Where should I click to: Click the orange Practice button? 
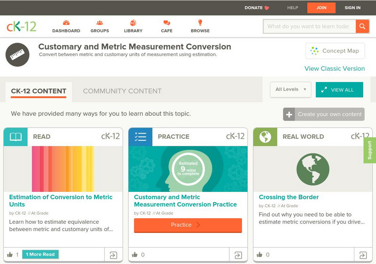(x=188, y=225)
